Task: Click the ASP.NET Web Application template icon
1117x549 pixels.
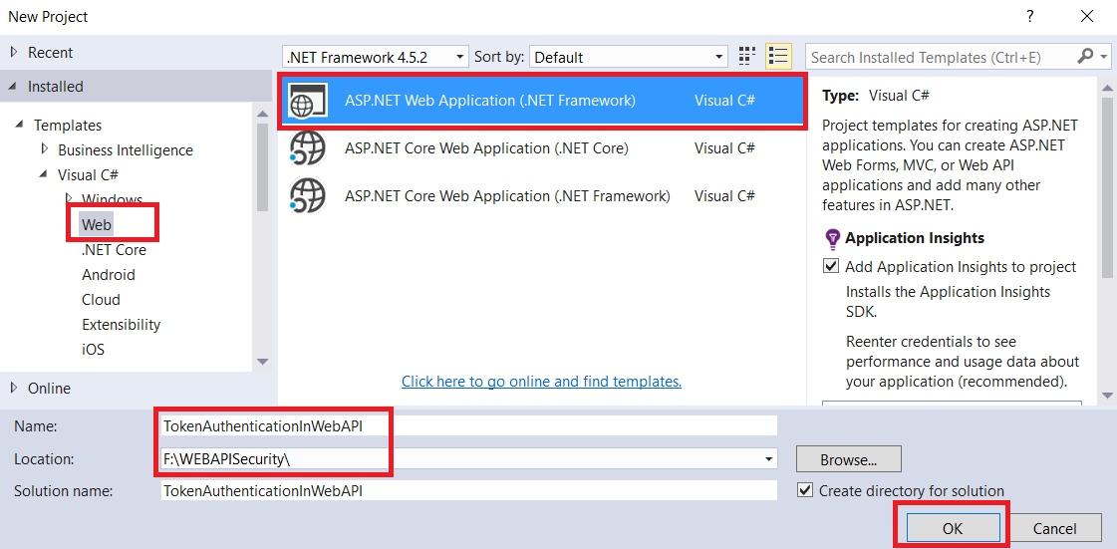Action: (x=307, y=101)
